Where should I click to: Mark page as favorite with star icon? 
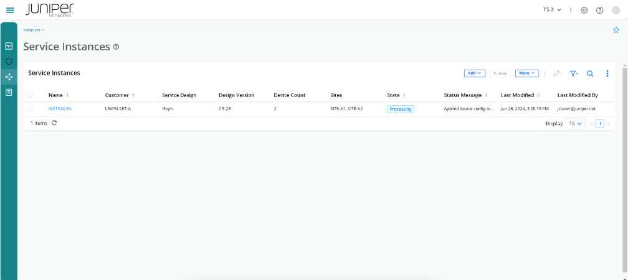(x=616, y=30)
